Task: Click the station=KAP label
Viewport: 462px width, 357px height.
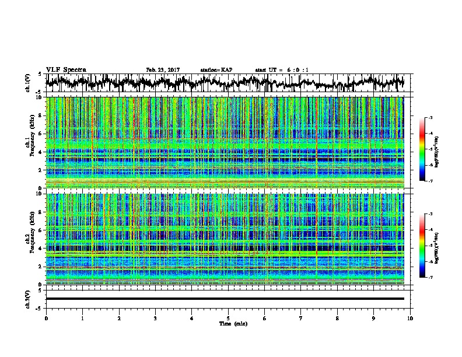Action: [x=216, y=70]
